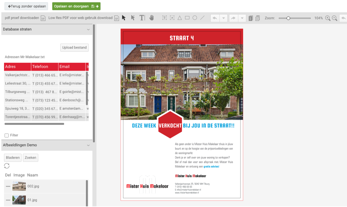Select the Text tool
This screenshot has height=207, width=347.
[x=142, y=18]
